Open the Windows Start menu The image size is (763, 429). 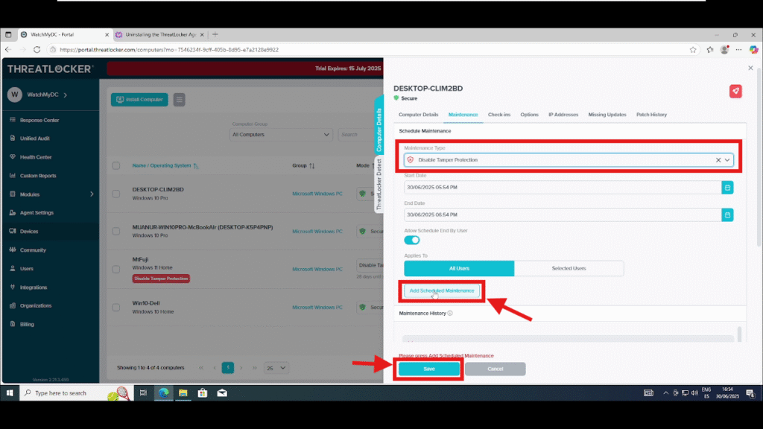click(9, 393)
